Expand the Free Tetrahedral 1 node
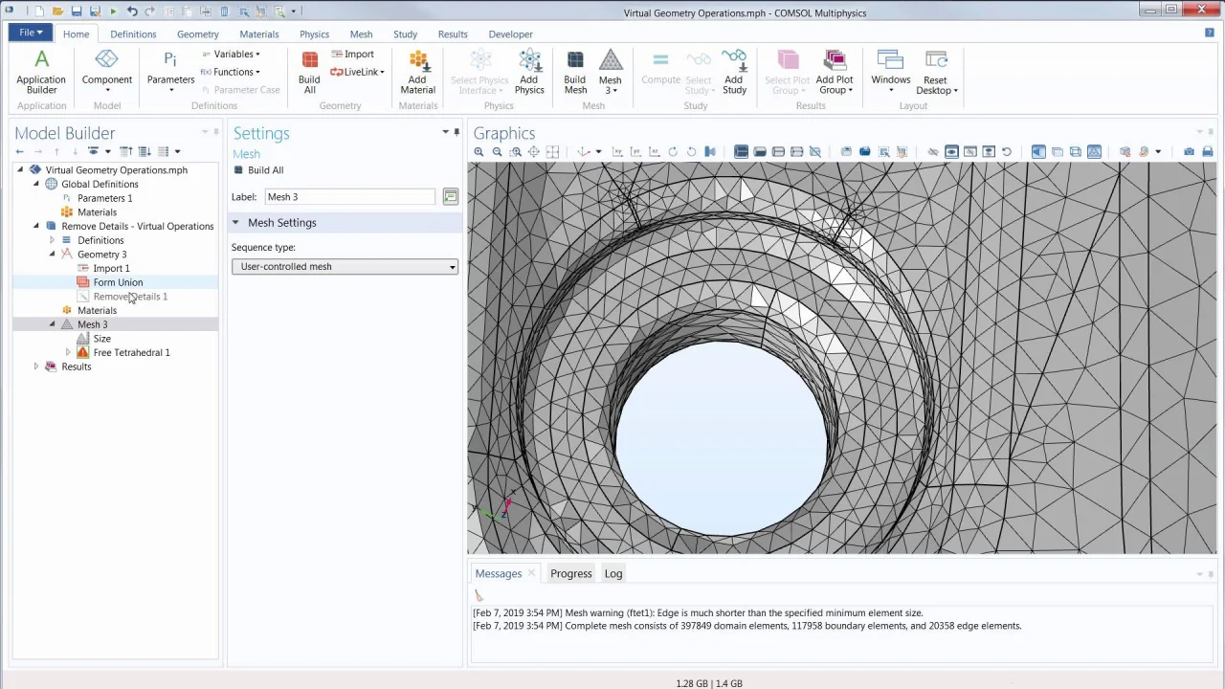This screenshot has width=1225, height=689. [68, 352]
